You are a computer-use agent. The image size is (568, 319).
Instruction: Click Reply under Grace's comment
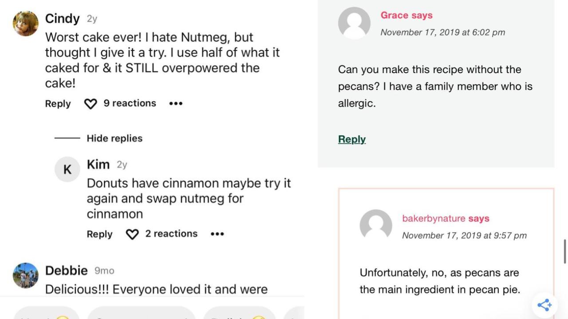pyautogui.click(x=351, y=139)
